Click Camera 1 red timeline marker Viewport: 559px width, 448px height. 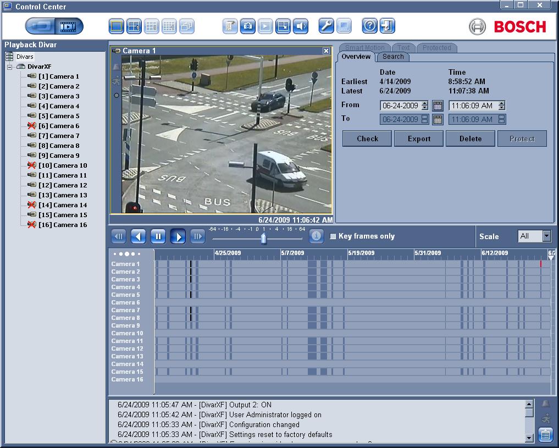click(541, 264)
